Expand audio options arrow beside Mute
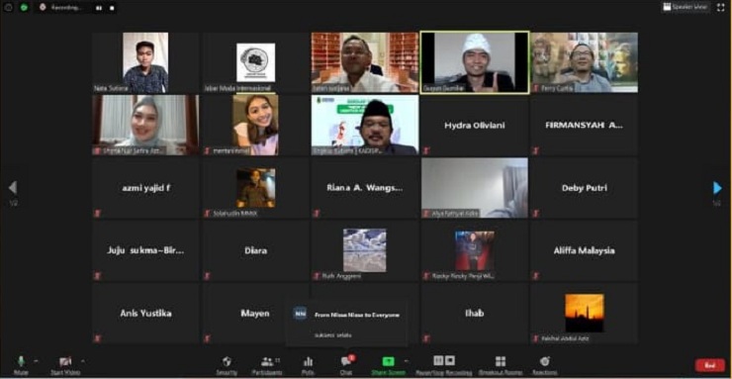Screen dimensions: 732x379 [x=36, y=361]
